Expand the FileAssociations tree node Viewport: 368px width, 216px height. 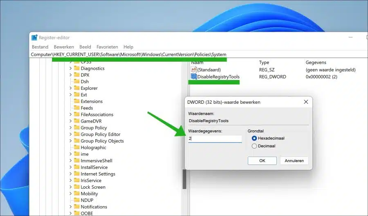point(71,114)
